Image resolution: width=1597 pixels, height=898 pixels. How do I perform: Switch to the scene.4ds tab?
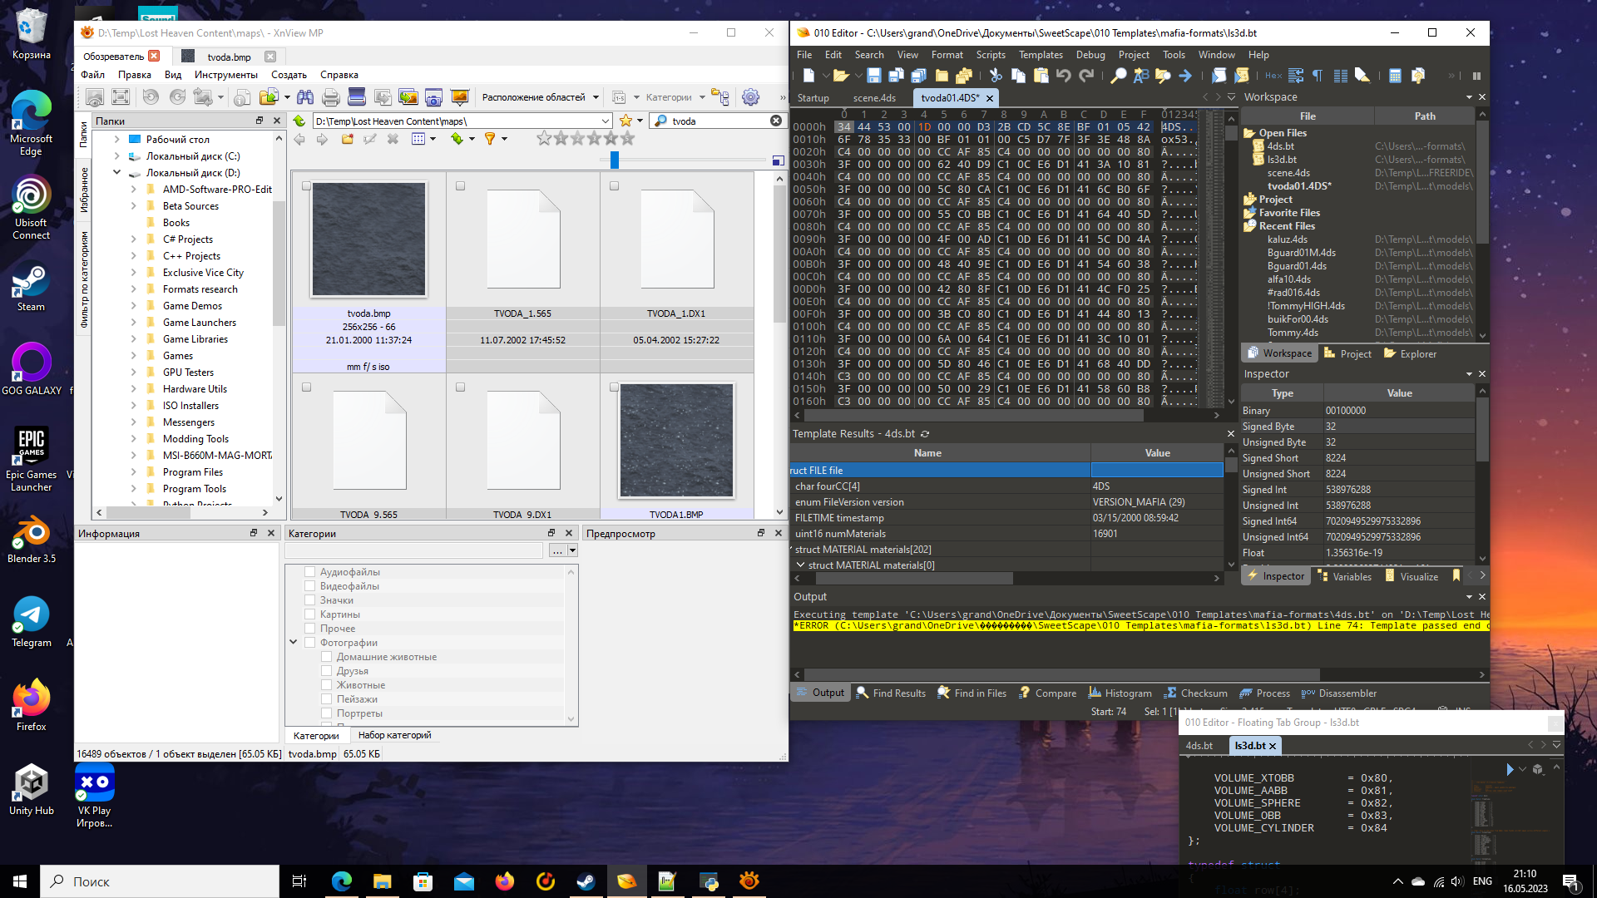(x=874, y=98)
